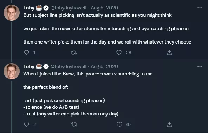The width and height of the screenshot is (208, 133).
Task: Open Toby's avatar on the second tweet
Action: [12, 71]
